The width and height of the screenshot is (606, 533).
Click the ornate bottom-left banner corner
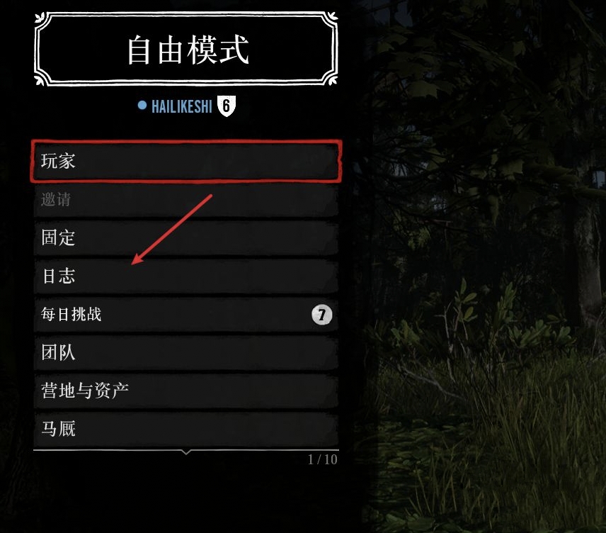coord(42,78)
